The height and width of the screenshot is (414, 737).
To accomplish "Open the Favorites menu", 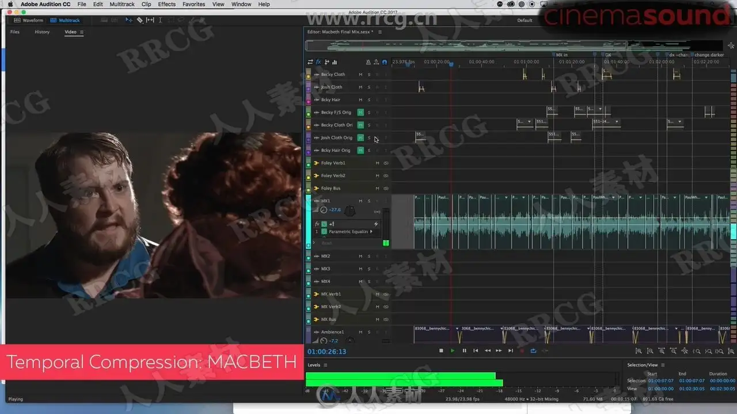I will [194, 4].
